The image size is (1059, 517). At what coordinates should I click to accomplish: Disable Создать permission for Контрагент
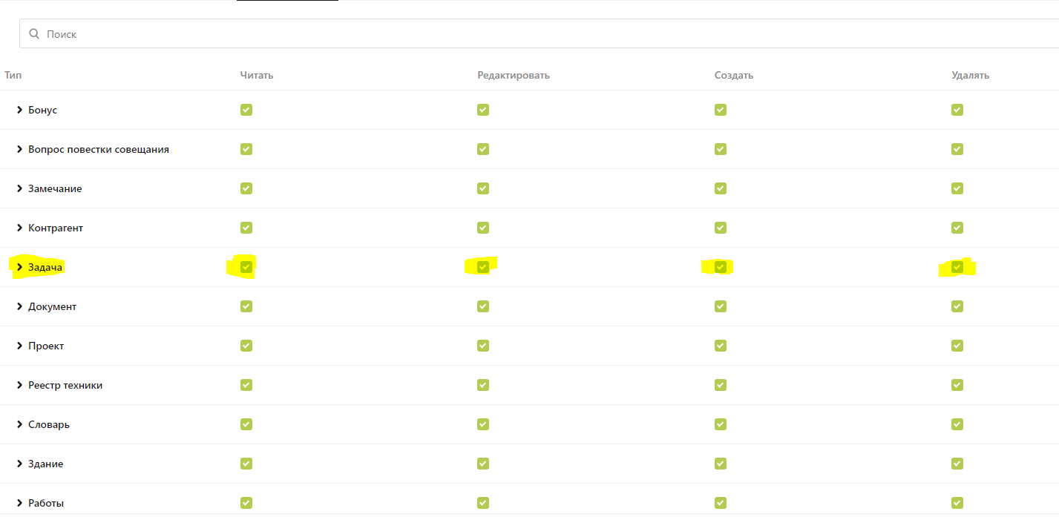point(720,228)
